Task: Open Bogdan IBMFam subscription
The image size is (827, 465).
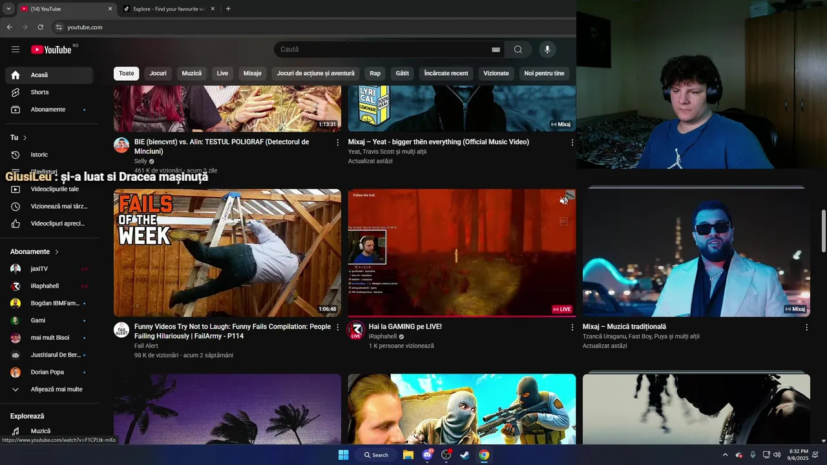Action: click(49, 304)
